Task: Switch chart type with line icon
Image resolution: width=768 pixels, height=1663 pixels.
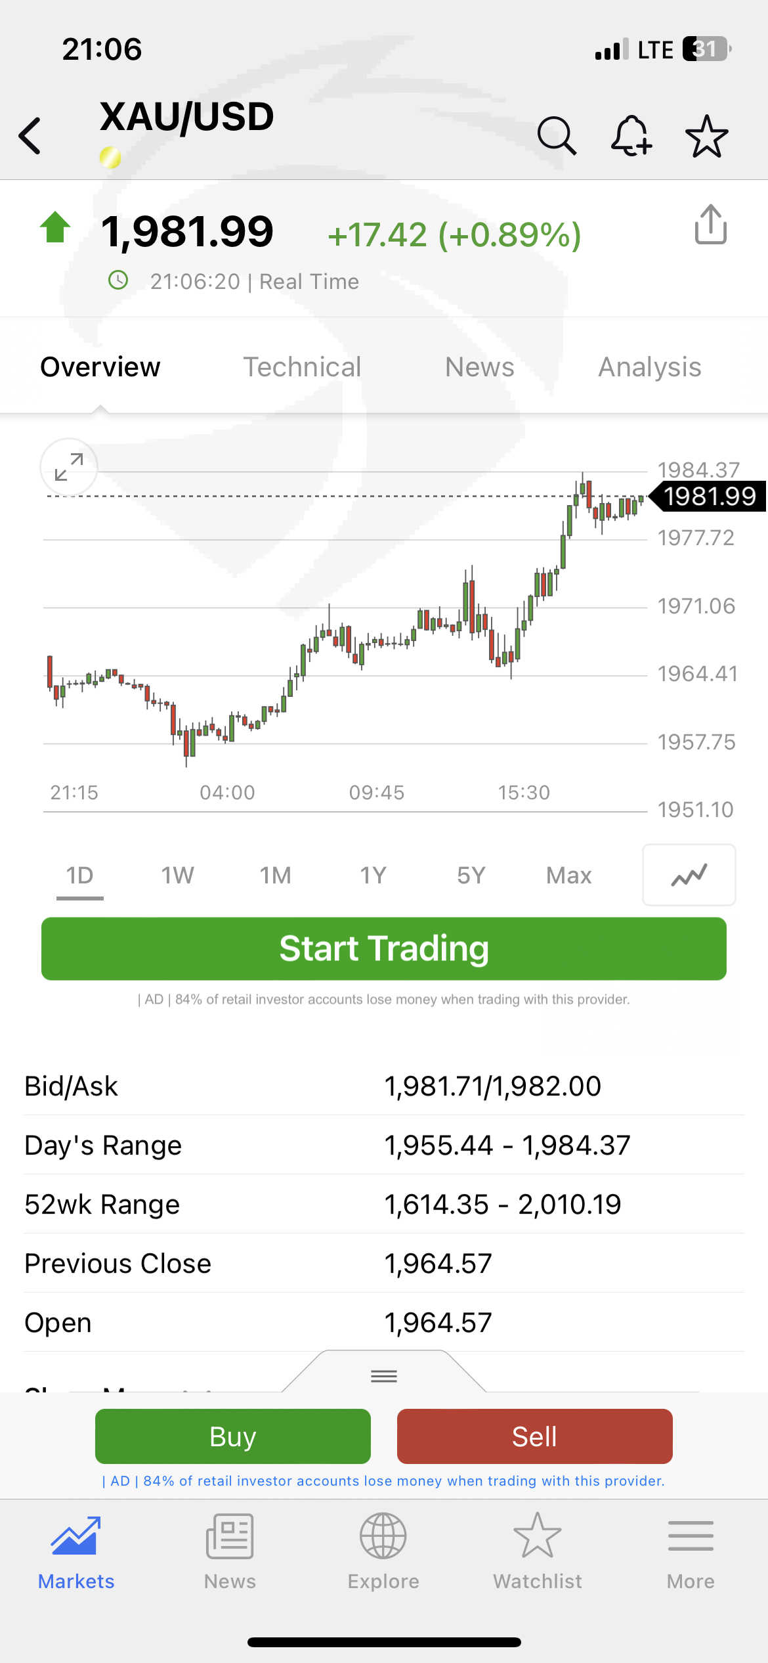Action: tap(689, 875)
